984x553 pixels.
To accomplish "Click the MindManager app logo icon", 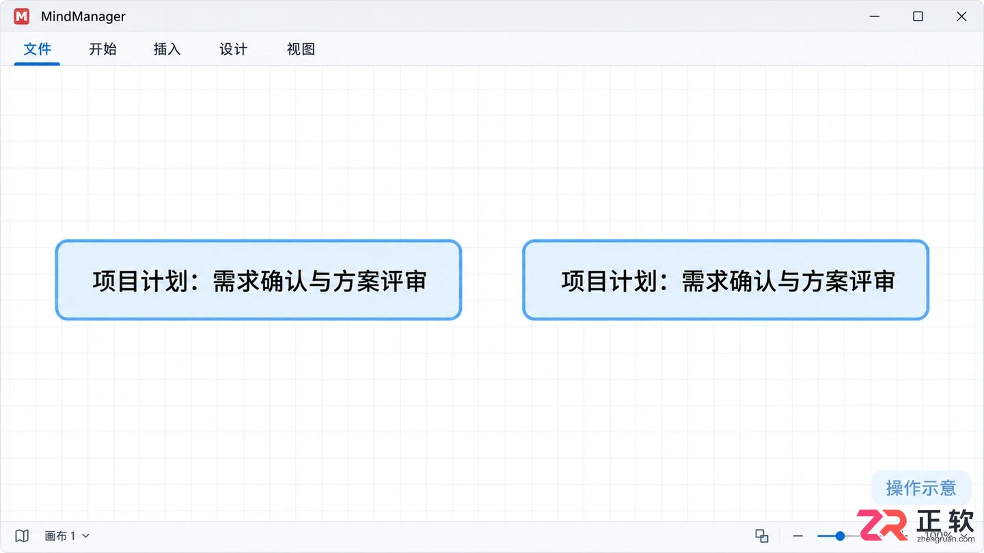I will [22, 16].
